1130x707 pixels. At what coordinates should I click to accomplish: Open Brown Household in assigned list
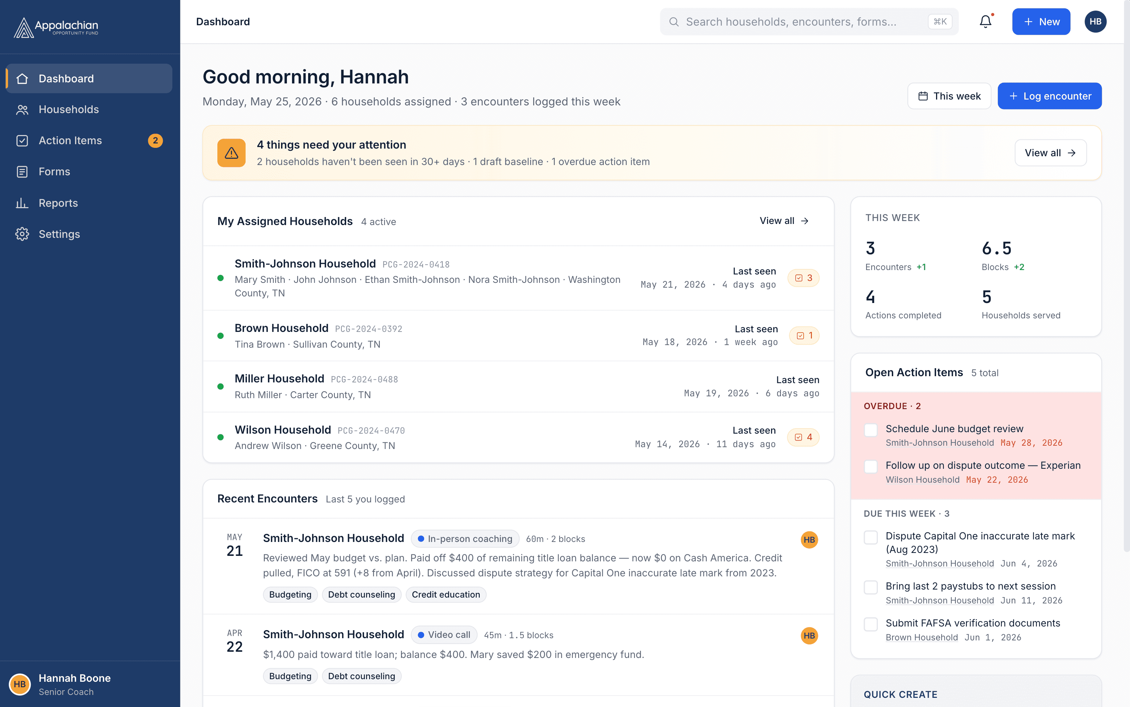pos(519,336)
